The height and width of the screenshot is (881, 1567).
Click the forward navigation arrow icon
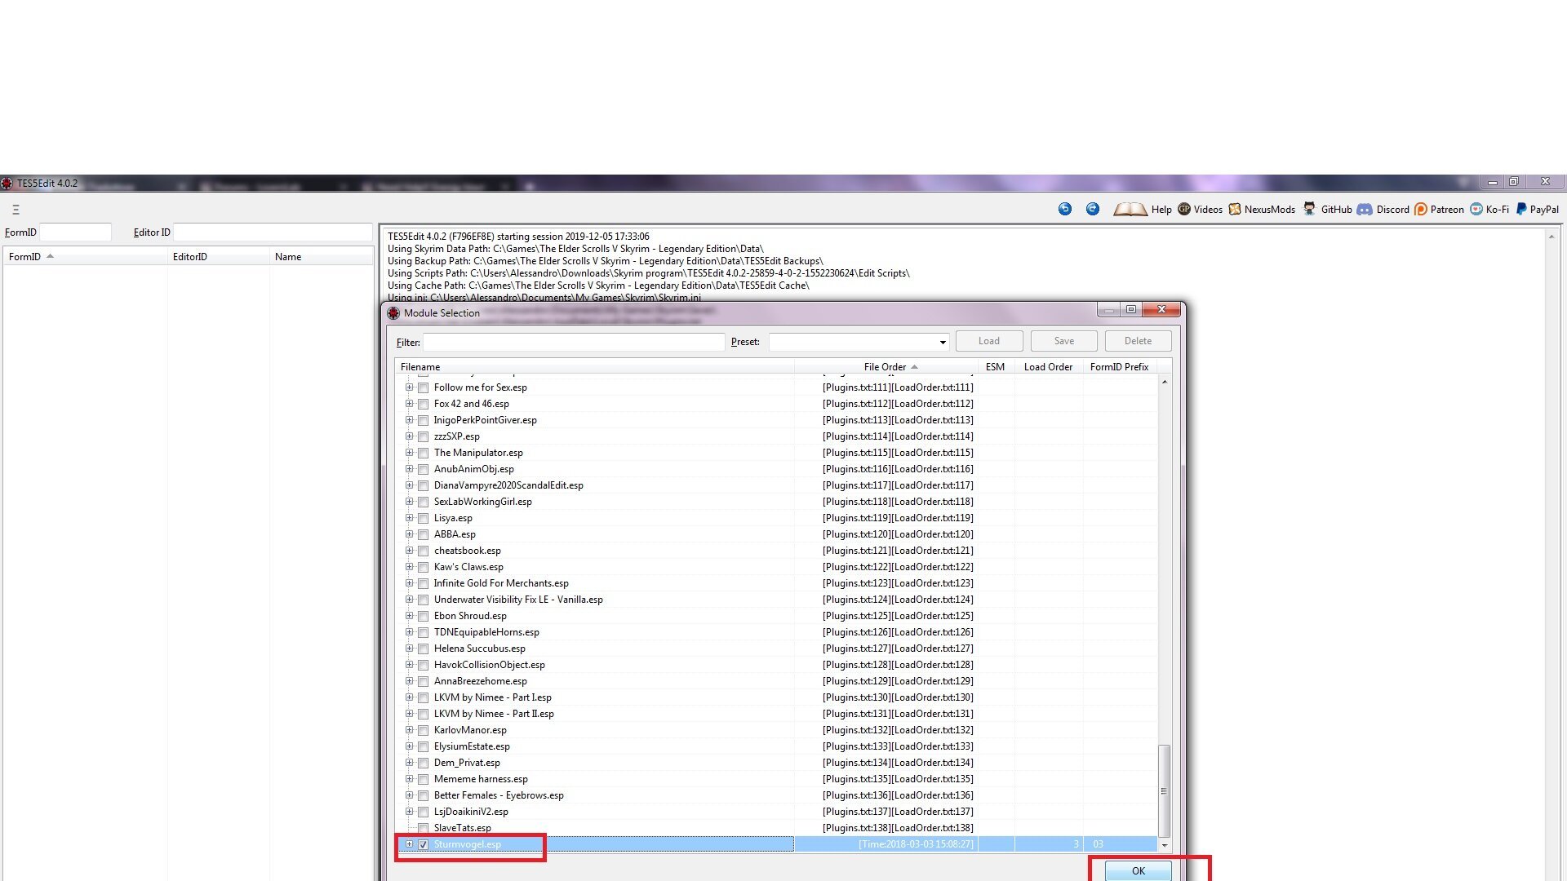point(1093,209)
